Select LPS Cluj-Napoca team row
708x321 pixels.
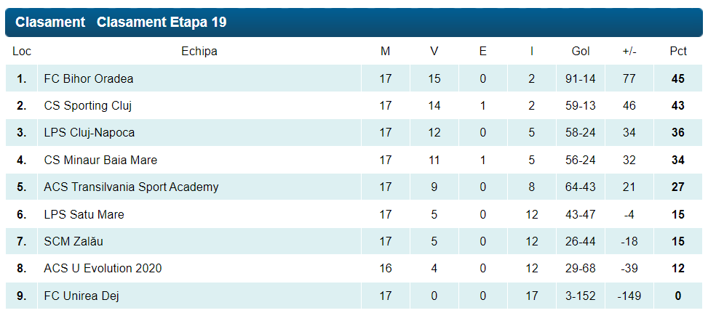[x=89, y=133]
